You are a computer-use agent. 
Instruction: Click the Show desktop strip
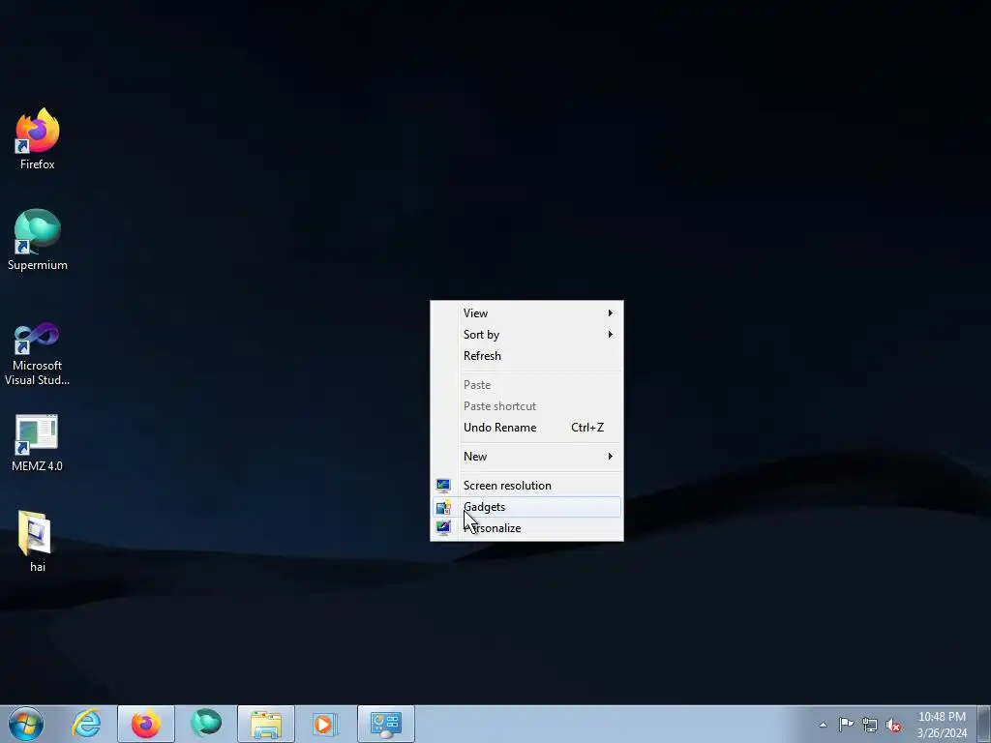[x=984, y=724]
